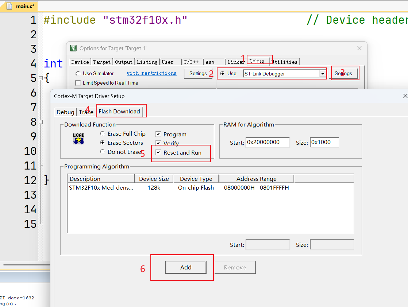Click the #include line in editor
Viewport: 408px width, 307px height.
pyautogui.click(x=115, y=20)
